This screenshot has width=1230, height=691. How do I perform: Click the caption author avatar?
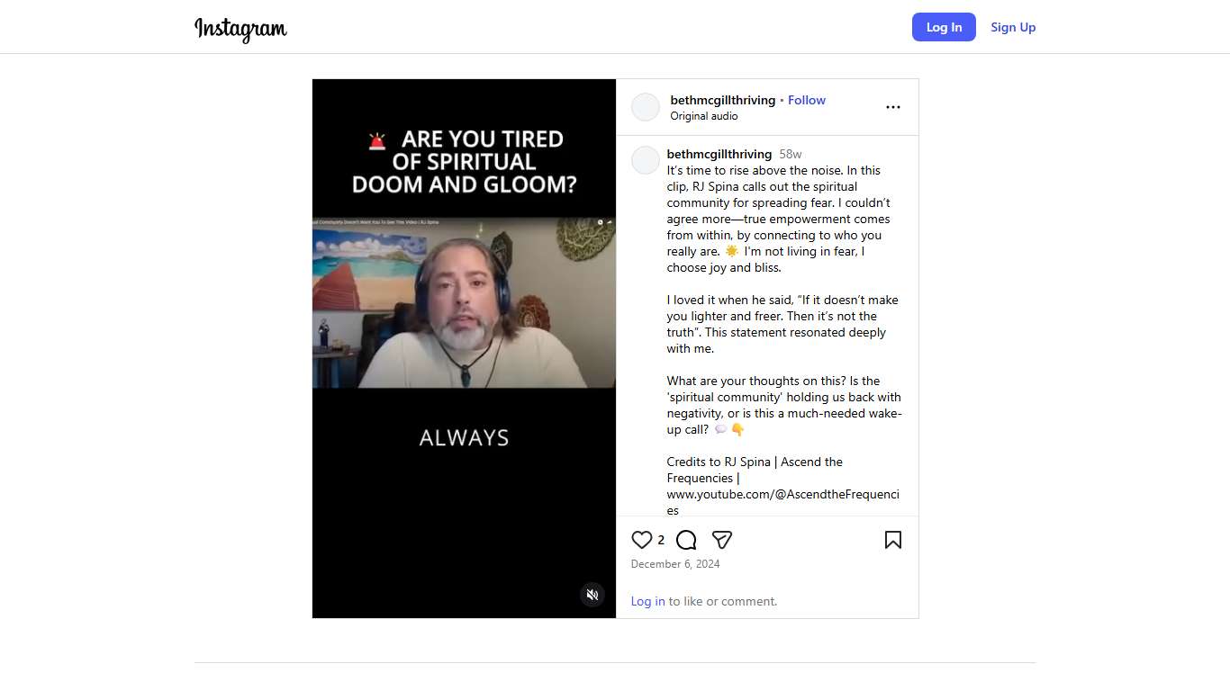tap(646, 160)
